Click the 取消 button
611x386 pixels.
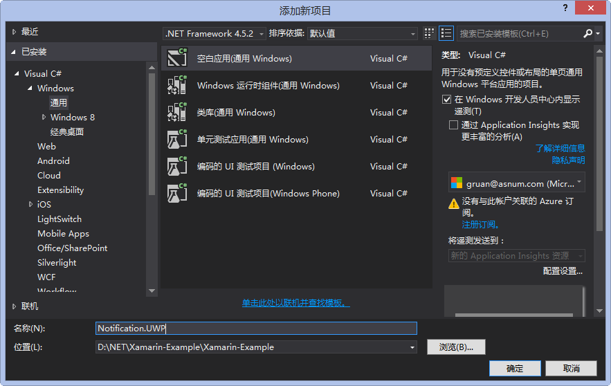(571, 368)
